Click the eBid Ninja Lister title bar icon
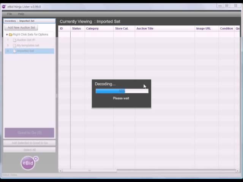 point(4,6)
